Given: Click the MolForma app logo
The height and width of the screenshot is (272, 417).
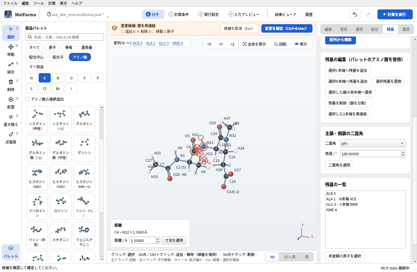Looking at the screenshot, I should tap(8, 14).
